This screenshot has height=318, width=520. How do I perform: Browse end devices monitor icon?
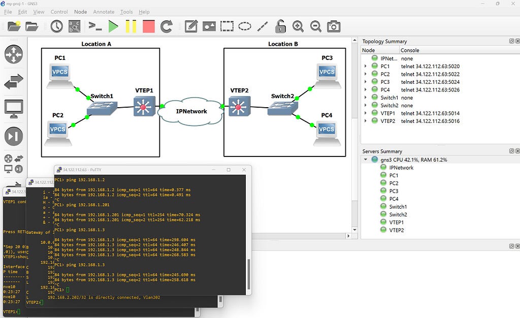(x=14, y=108)
